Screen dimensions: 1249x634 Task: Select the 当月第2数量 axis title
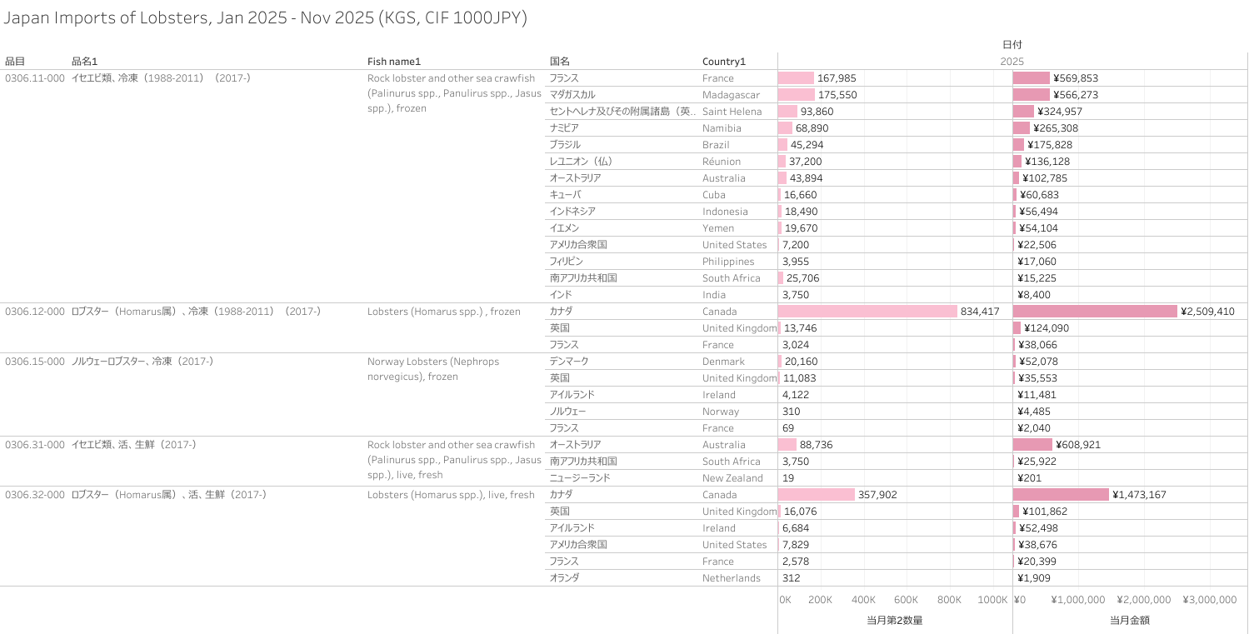point(894,620)
